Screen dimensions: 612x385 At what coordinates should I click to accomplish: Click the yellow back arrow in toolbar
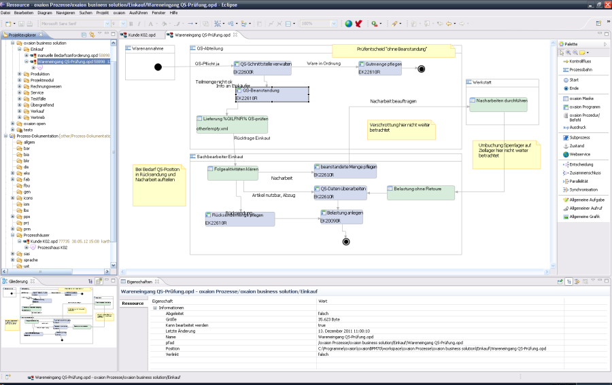click(449, 24)
